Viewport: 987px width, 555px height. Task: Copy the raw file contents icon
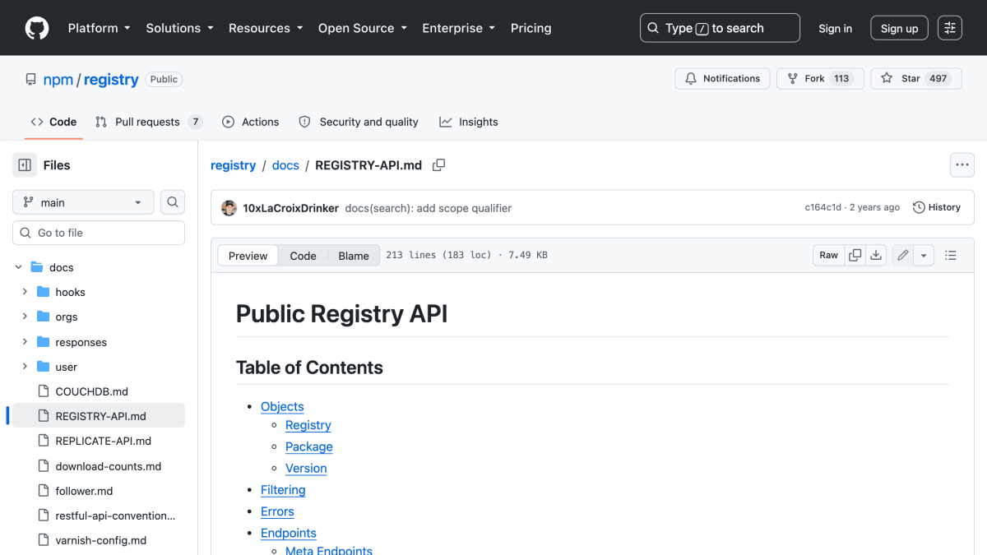855,256
